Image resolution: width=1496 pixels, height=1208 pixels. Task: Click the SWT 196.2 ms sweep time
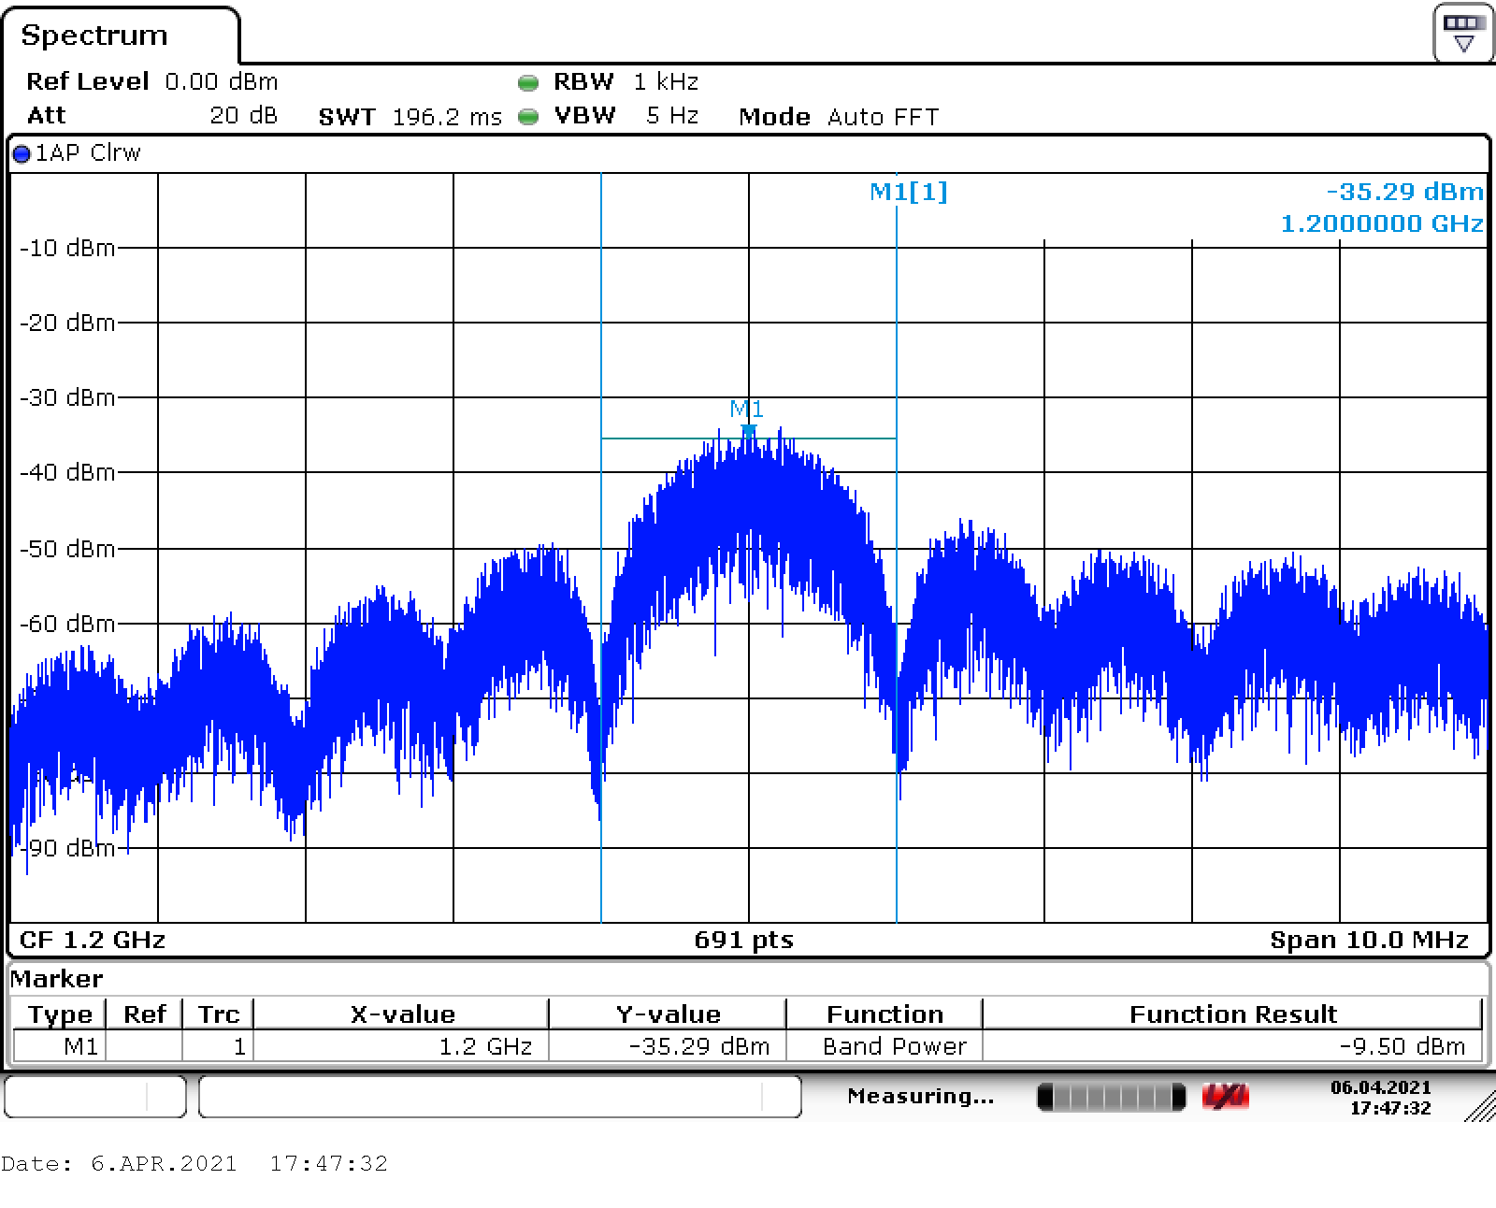point(410,117)
